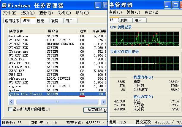
Task: Open the 选项(O) menu in left window
Action: tap(28, 13)
